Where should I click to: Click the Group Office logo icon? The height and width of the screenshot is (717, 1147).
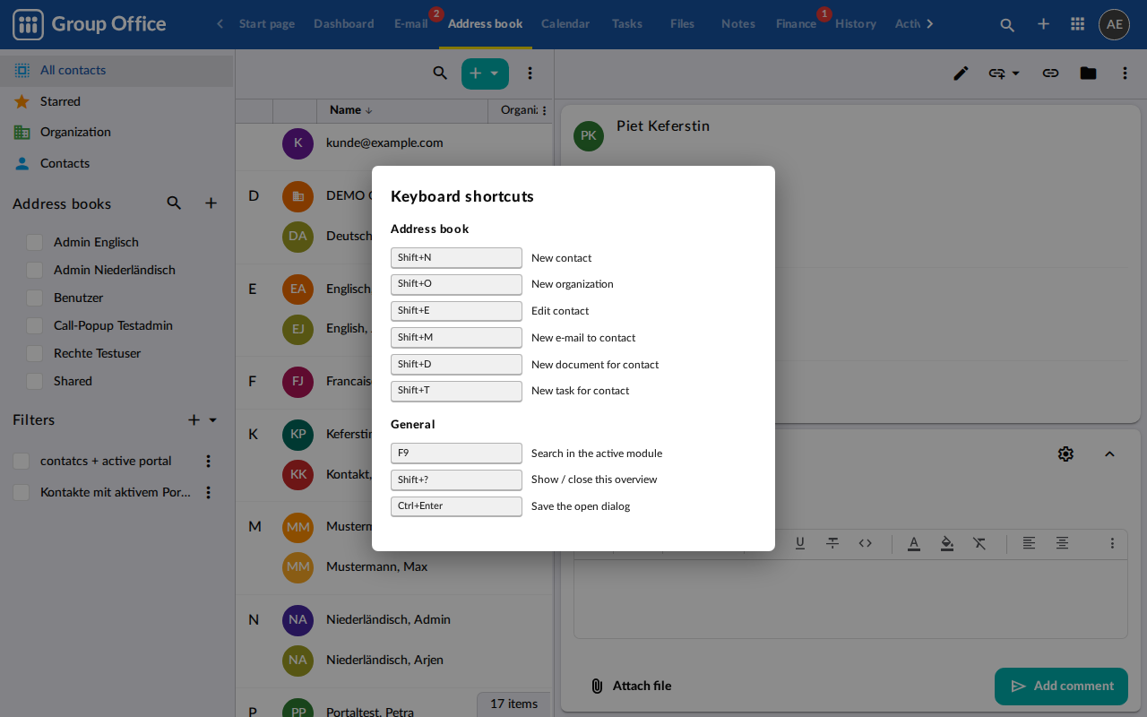point(28,24)
